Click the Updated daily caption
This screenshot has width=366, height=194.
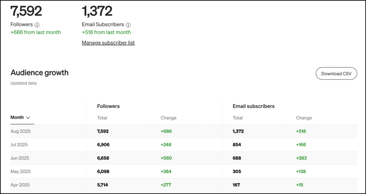tap(24, 83)
